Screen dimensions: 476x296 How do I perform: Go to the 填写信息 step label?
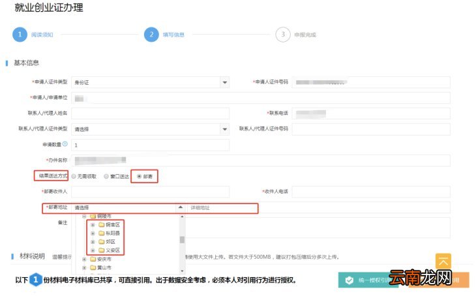(173, 35)
